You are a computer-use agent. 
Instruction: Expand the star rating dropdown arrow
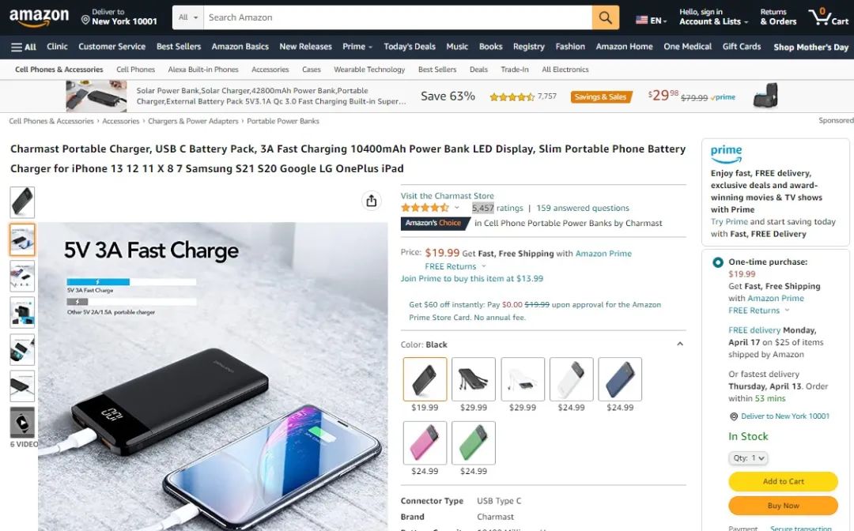[x=457, y=208]
